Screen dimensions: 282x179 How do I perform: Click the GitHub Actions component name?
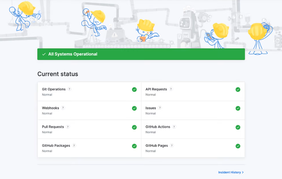(158, 127)
